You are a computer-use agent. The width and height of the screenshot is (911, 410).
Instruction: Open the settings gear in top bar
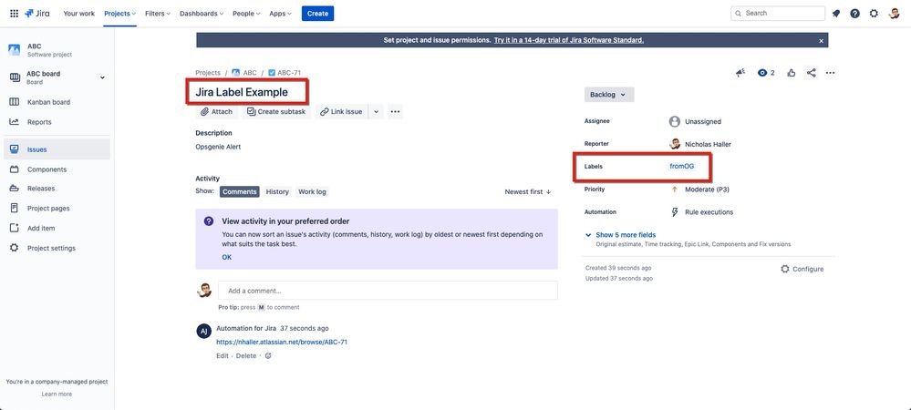[874, 14]
